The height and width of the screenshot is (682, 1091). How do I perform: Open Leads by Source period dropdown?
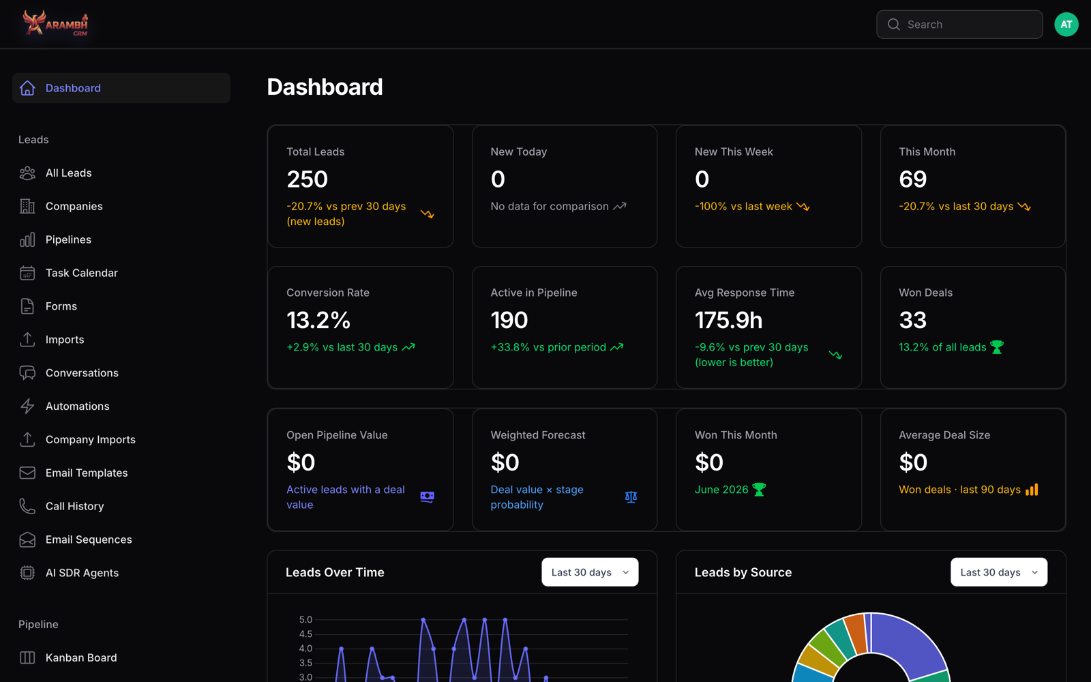[999, 572]
